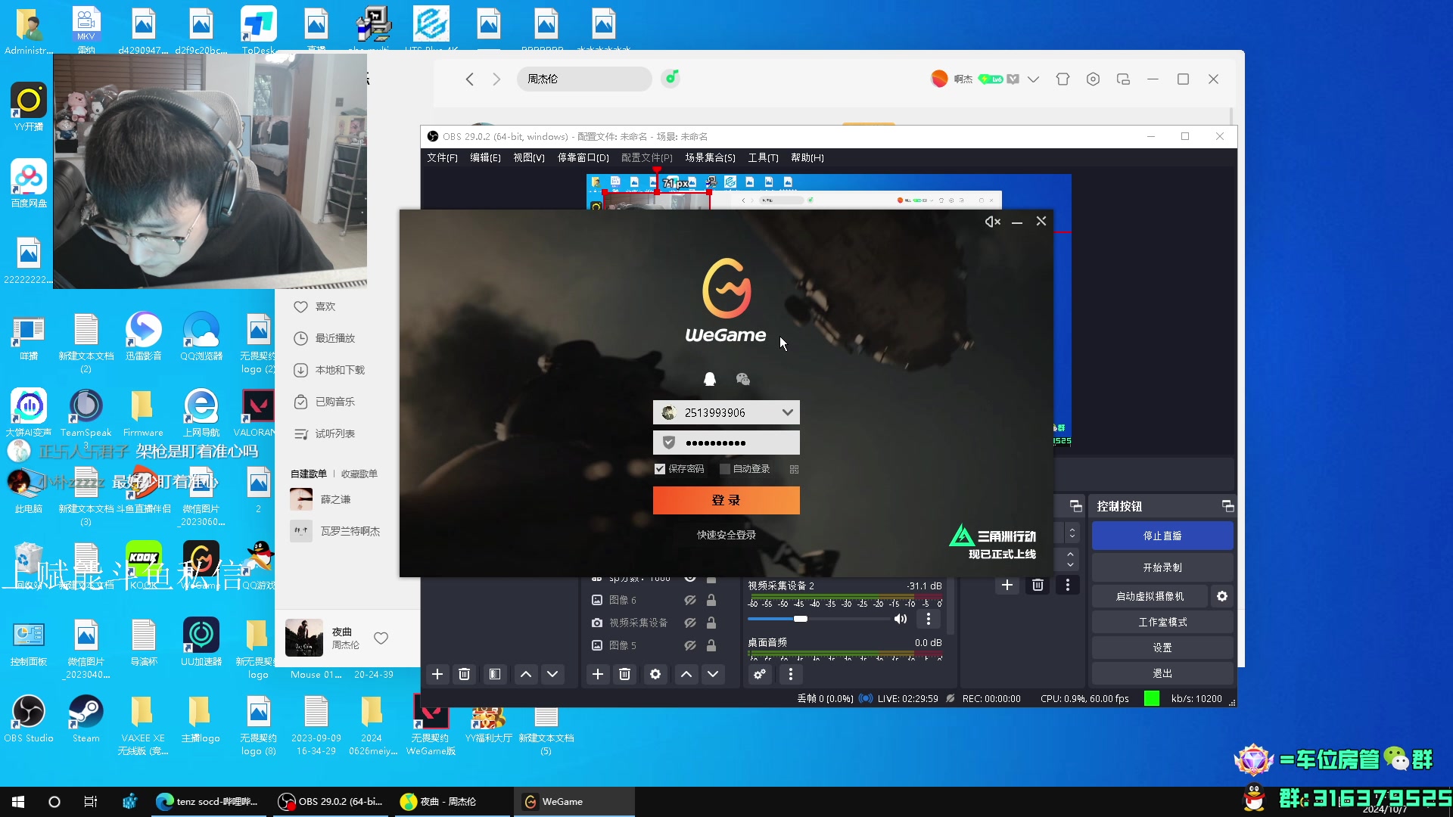Expand music player user dropdown arrow

pyautogui.click(x=1033, y=79)
